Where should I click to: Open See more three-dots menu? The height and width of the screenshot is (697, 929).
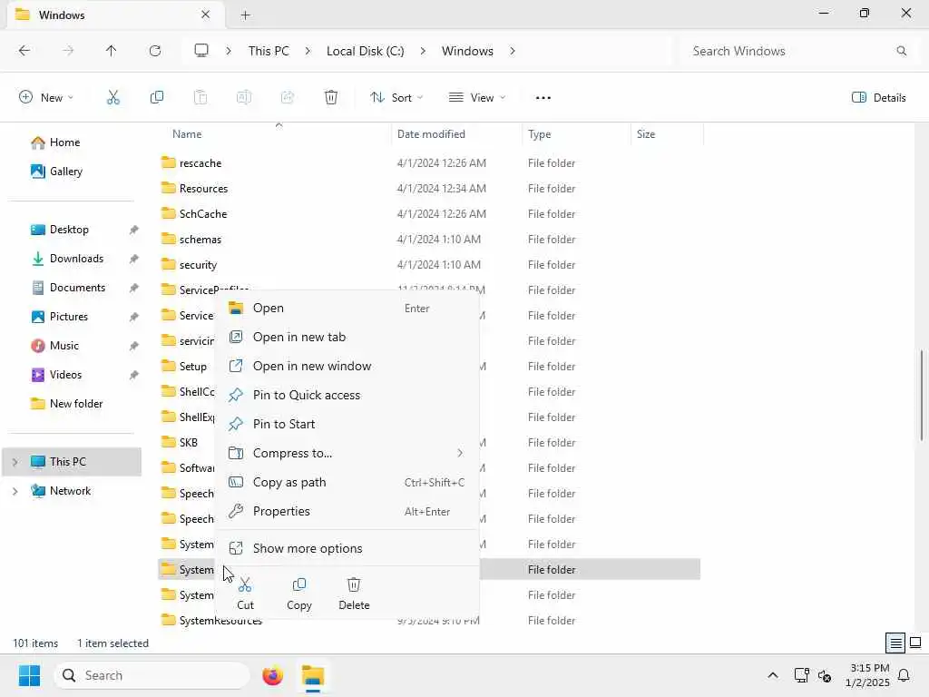(x=543, y=98)
